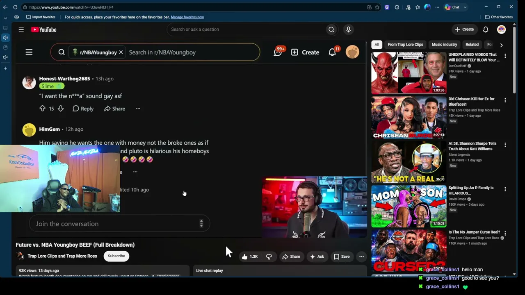The height and width of the screenshot is (295, 525).
Task: Share Honest-Warthog2685's comment
Action: 114,109
